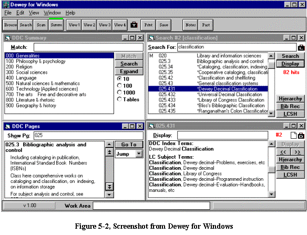307x235 pixels.
Task: Click the Print toolbar button
Action: click(x=148, y=25)
